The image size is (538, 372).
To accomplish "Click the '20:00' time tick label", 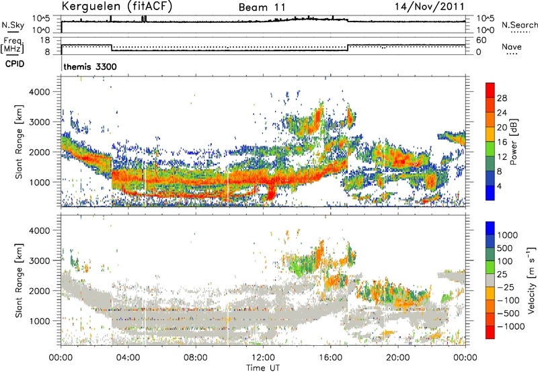I will click(x=397, y=358).
